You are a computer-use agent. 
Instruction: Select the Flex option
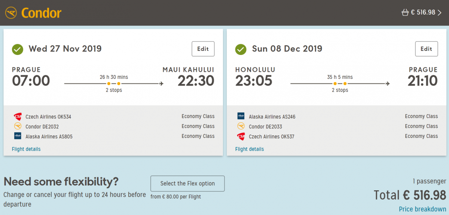(187, 184)
